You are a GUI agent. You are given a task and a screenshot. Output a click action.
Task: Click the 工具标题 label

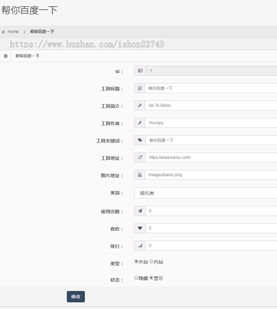tap(112, 89)
